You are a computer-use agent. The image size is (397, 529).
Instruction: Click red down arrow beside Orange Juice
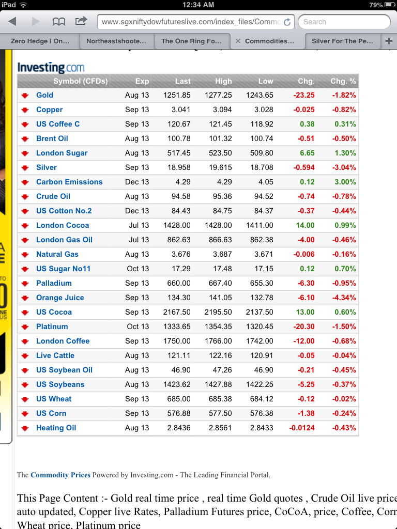25,298
